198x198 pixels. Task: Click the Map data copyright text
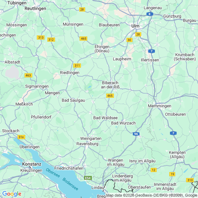(x=152, y=196)
